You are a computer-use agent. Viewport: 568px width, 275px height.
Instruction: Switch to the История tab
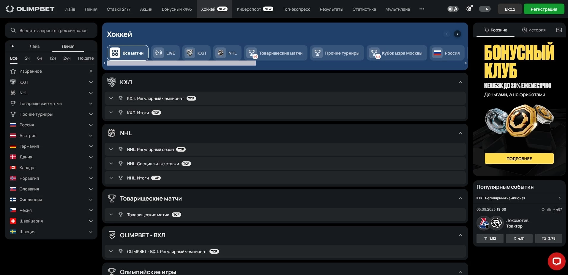534,30
